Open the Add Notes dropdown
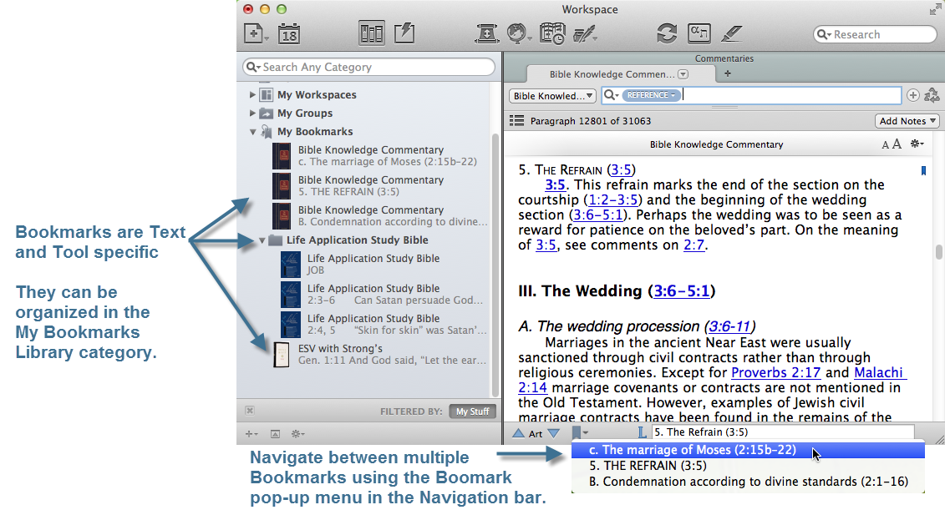The width and height of the screenshot is (945, 515). tap(907, 121)
